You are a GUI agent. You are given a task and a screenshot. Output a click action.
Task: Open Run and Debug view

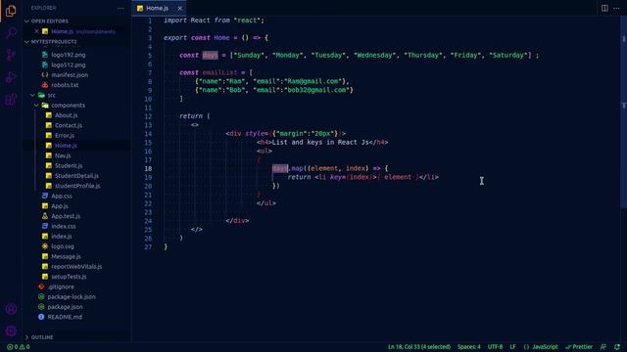click(11, 77)
